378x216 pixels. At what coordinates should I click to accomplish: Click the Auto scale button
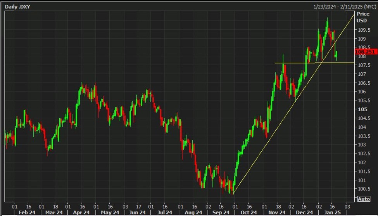(364, 199)
